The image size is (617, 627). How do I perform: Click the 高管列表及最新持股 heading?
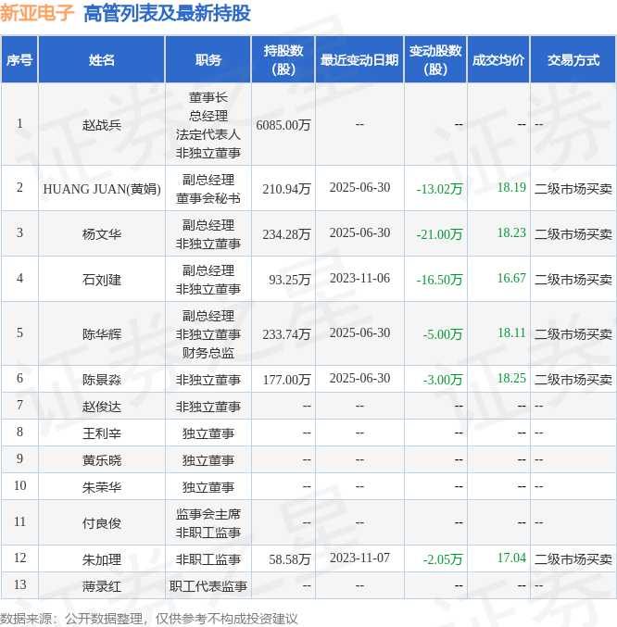[167, 13]
